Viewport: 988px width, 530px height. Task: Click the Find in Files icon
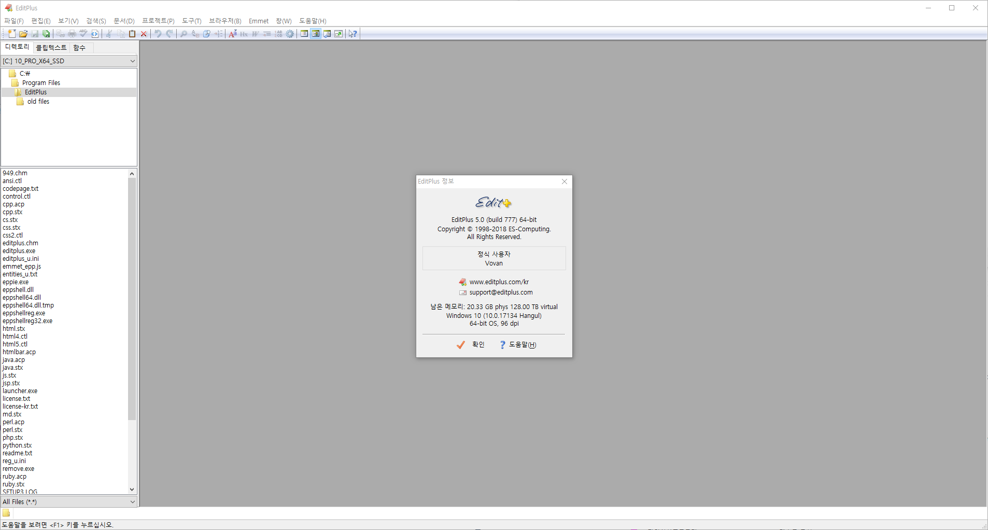[x=207, y=34]
